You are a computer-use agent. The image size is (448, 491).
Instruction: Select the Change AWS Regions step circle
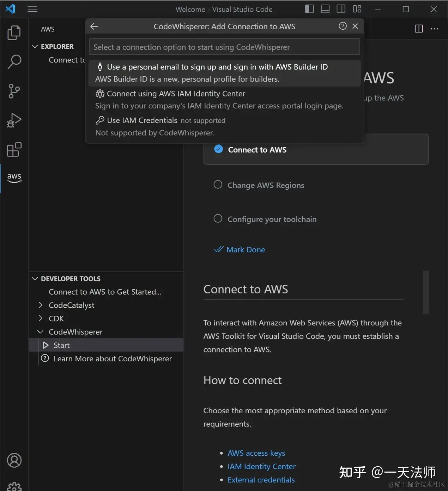coord(218,184)
